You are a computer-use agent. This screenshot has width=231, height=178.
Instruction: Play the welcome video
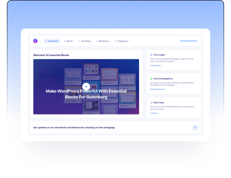click(86, 86)
